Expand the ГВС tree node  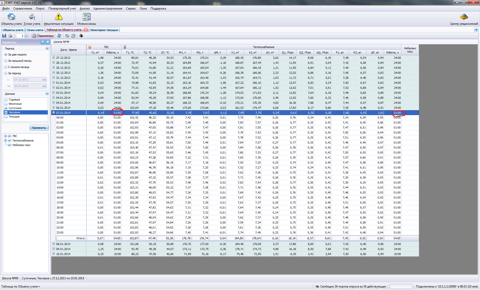[5, 136]
